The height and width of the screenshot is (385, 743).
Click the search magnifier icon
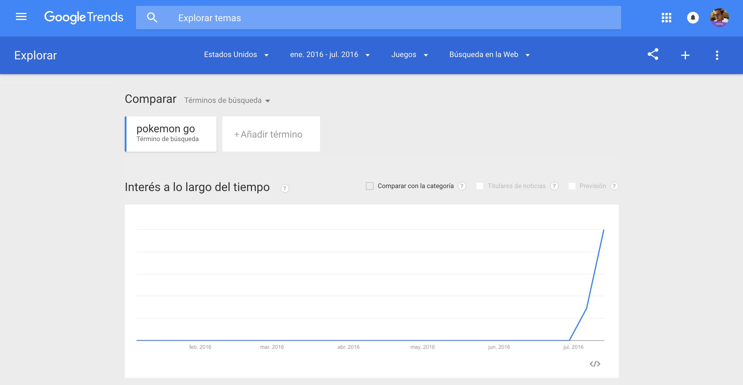[x=152, y=18]
